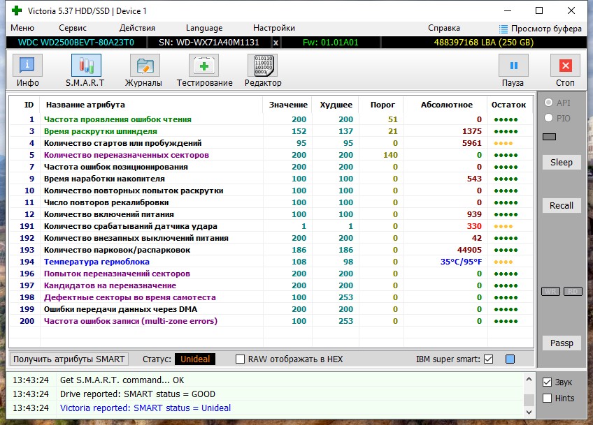593x425 pixels.
Task: Click log line Drive reported: SMART status = GOOD
Action: coord(138,394)
